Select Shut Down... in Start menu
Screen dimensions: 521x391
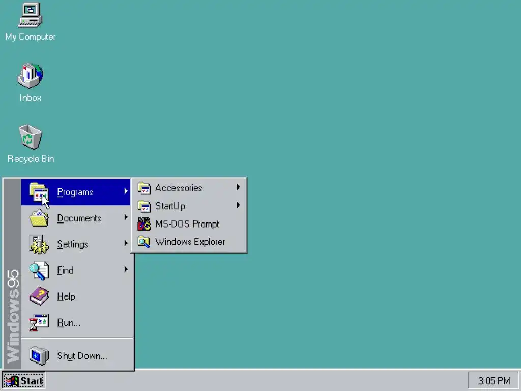76,356
